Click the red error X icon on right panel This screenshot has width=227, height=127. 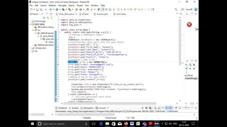189,24
